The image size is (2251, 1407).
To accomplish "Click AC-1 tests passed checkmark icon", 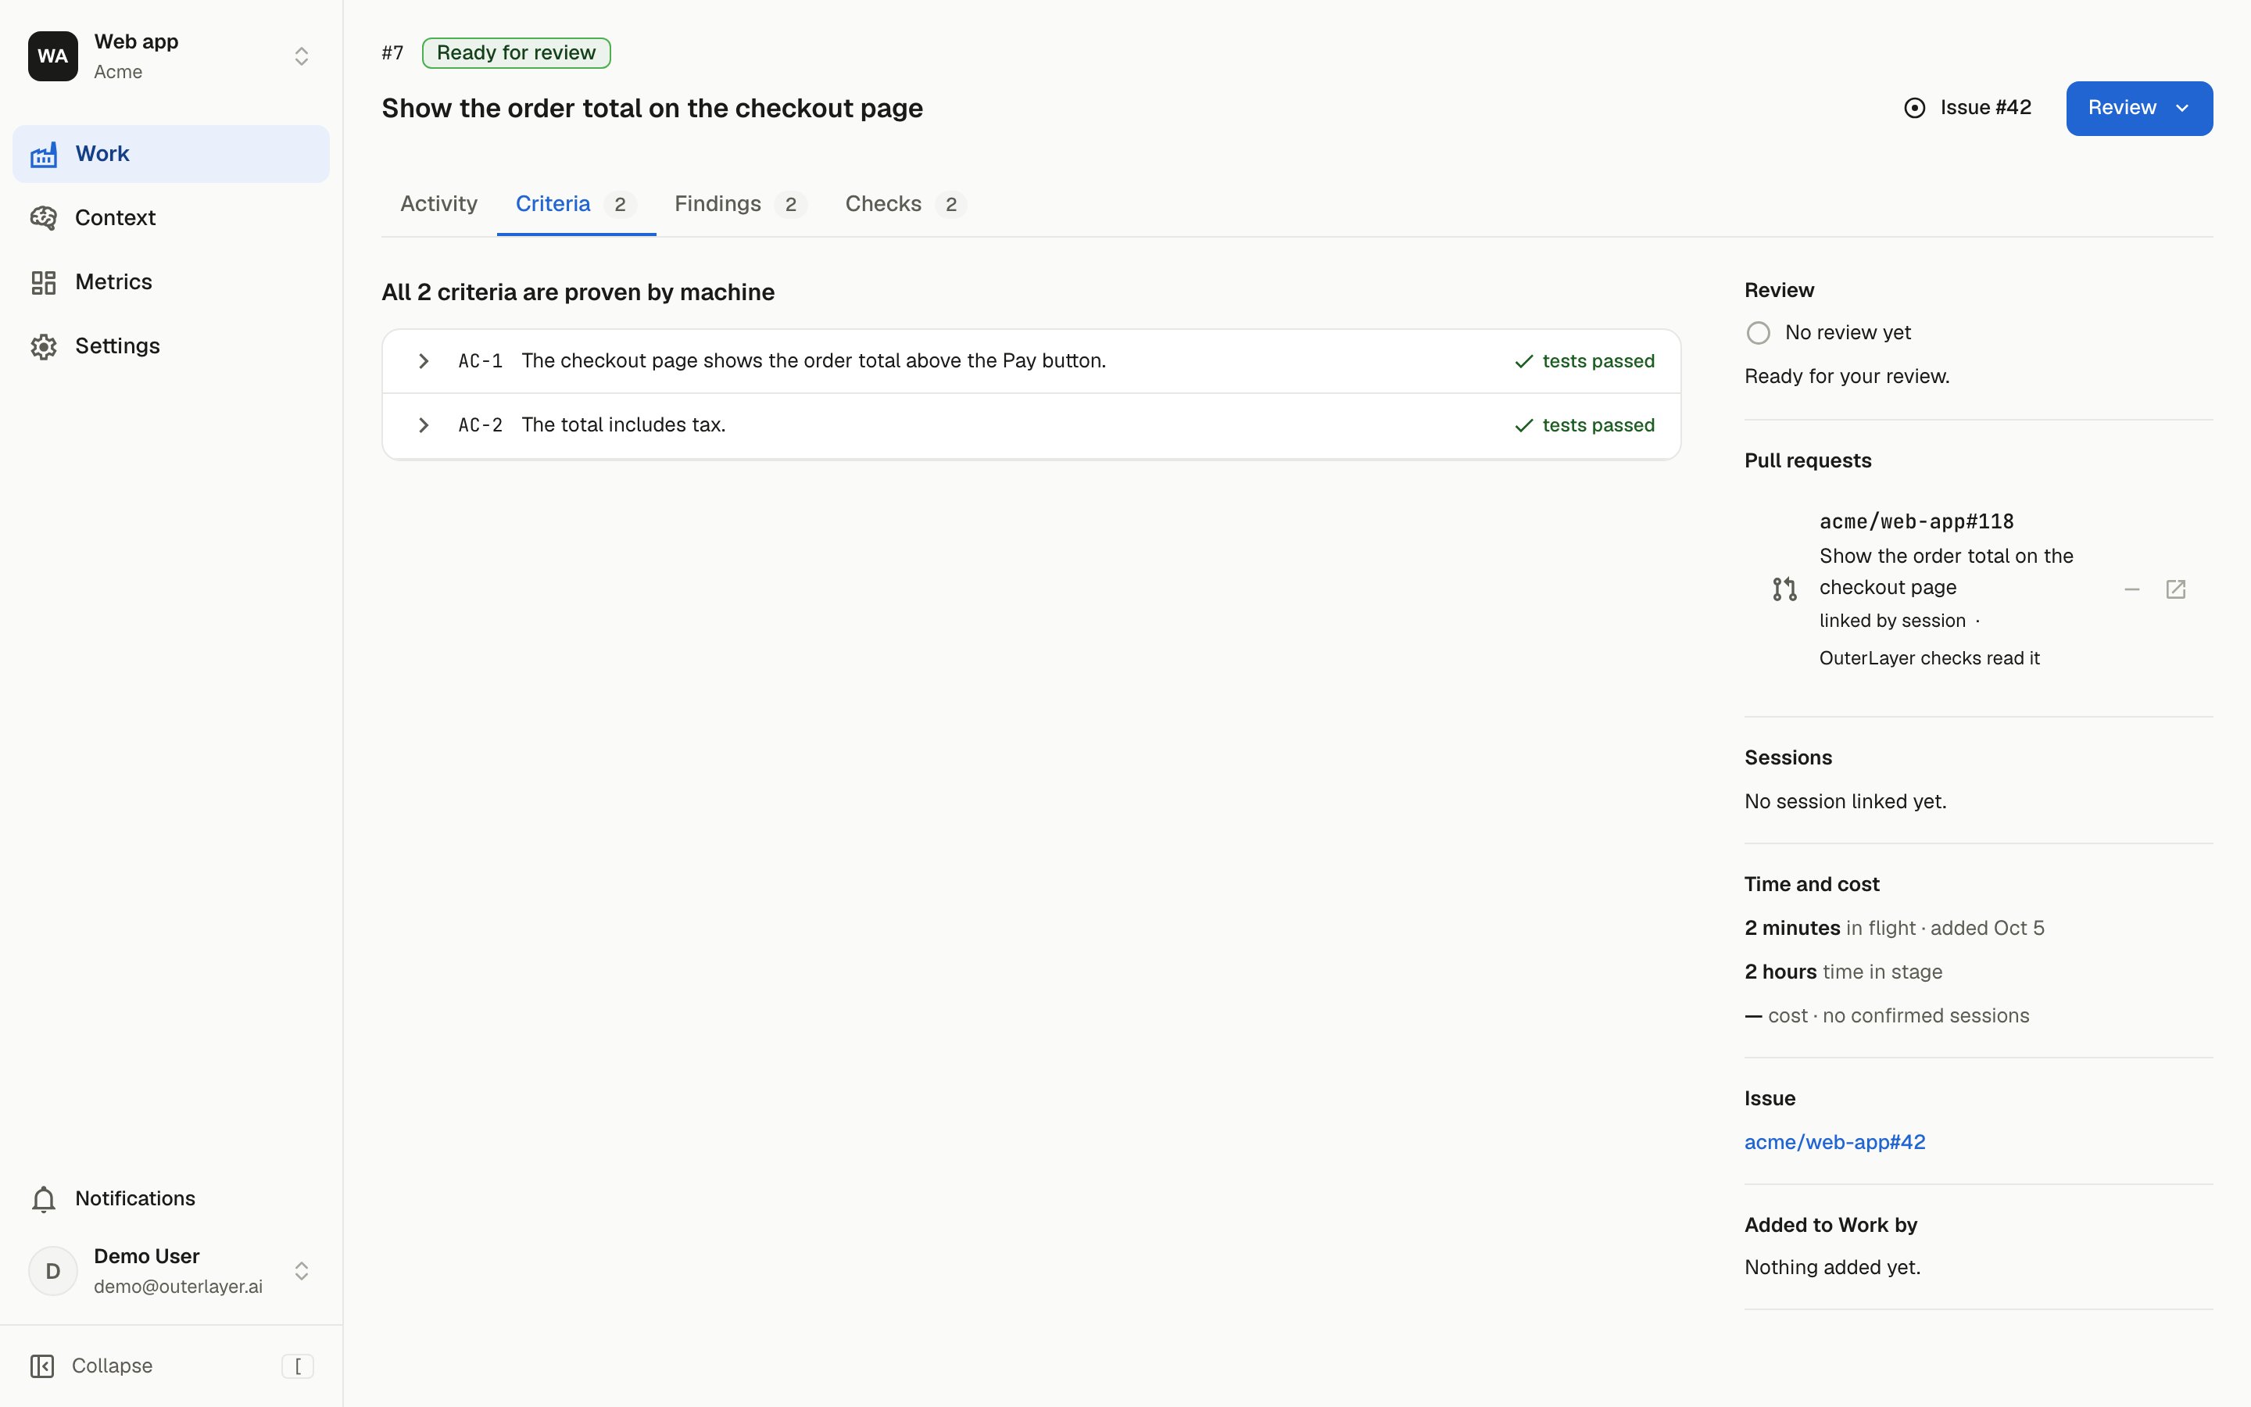I will 1523,361.
